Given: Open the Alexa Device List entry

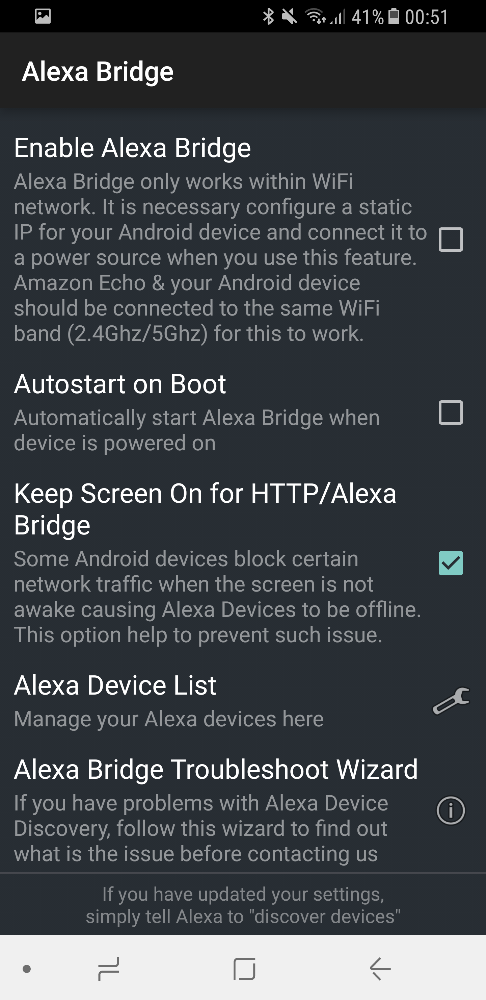Looking at the screenshot, I should point(115,685).
